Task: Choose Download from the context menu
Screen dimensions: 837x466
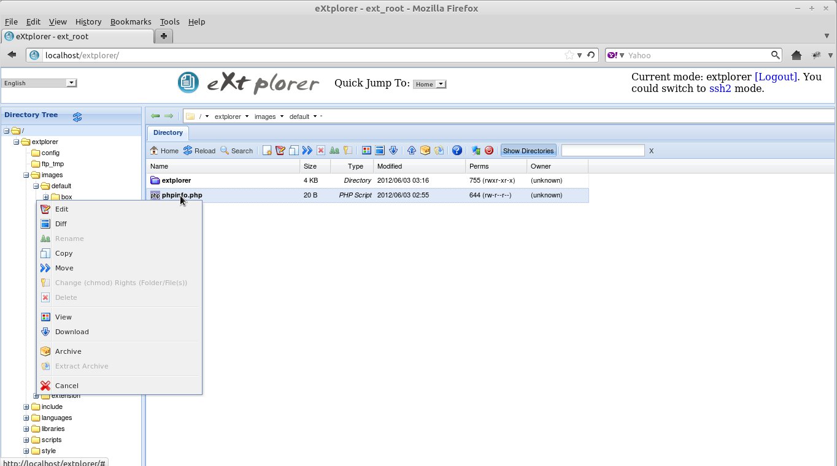Action: pyautogui.click(x=119, y=332)
